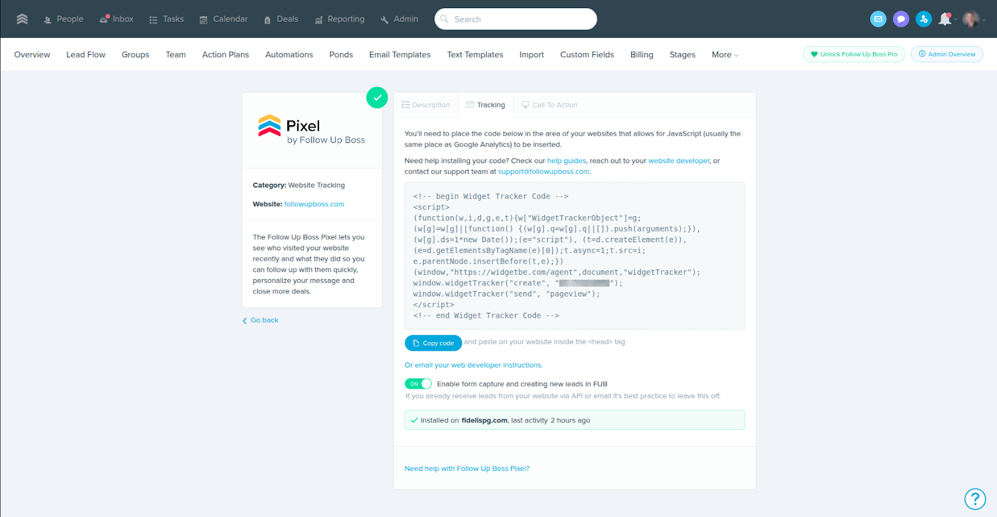Open the Import tab
Screen dimensions: 997x517
532,55
